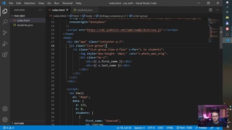Collapse the VUE_EX01 folder section
The height and width of the screenshot is (130, 232).
point(19,16)
